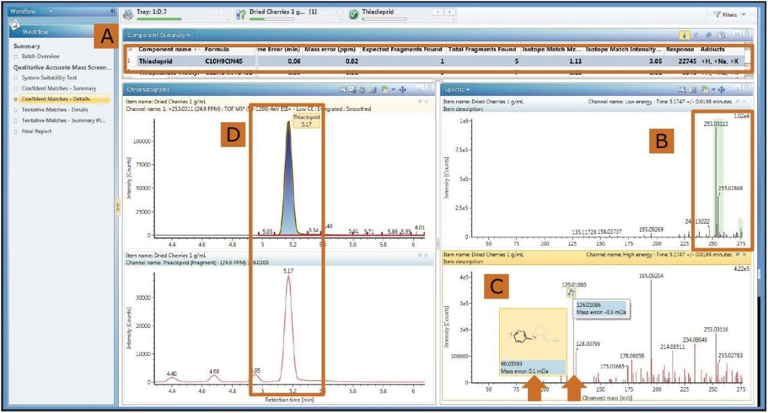768x413 pixels.
Task: Click the fragment structure icon below 126.01085
Action: (x=571, y=293)
